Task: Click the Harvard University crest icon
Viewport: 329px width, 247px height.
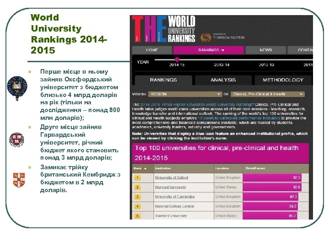Action: (x=16, y=140)
